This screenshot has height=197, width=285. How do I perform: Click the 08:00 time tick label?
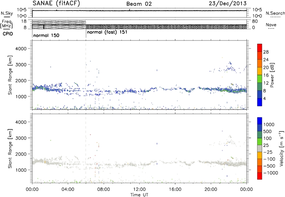[x=104, y=190]
